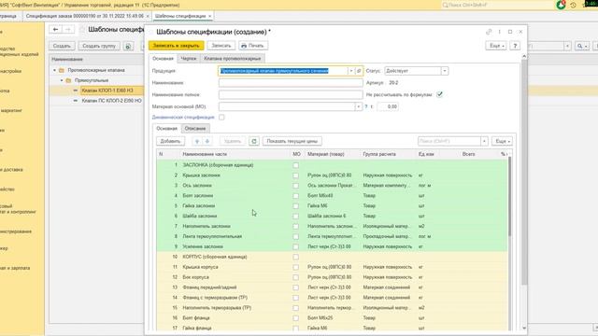Image resolution: width=598 pixels, height=336 pixels.
Task: Click the table search input field
Action: (x=448, y=141)
